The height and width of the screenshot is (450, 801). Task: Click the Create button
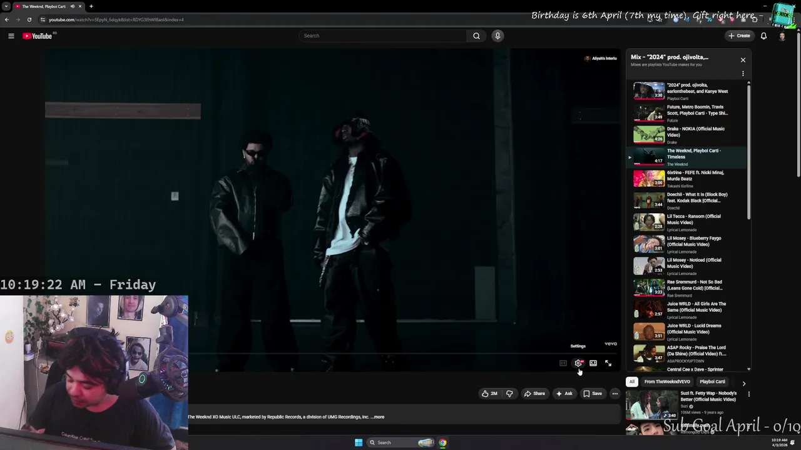tap(739, 36)
